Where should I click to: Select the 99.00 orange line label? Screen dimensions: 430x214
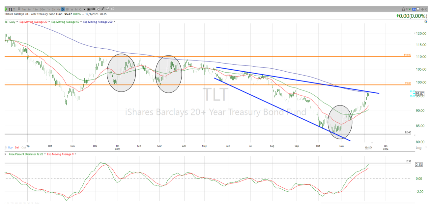coord(408,83)
